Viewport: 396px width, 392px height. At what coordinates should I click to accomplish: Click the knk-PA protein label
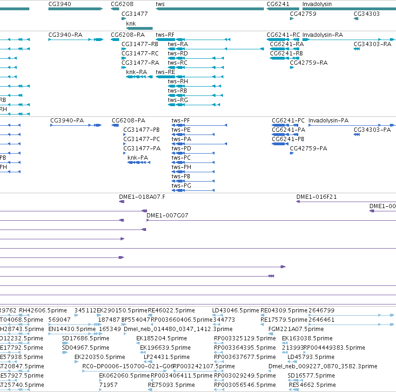(138, 158)
